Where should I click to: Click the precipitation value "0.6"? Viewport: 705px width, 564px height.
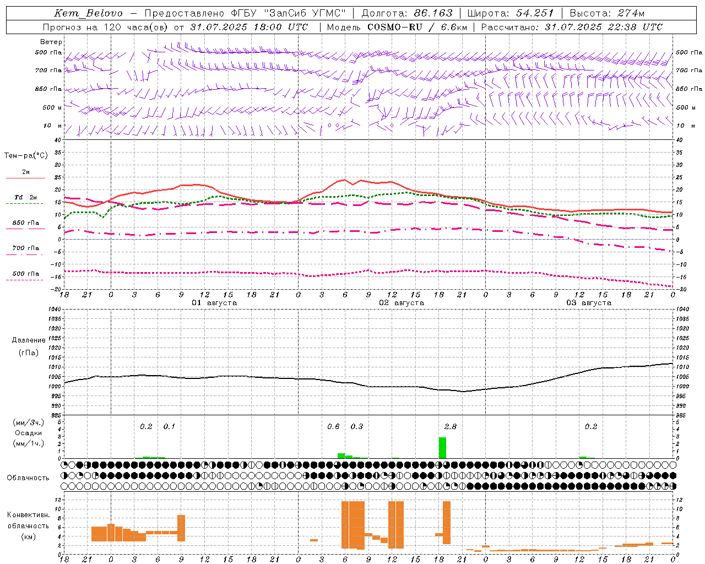333,427
